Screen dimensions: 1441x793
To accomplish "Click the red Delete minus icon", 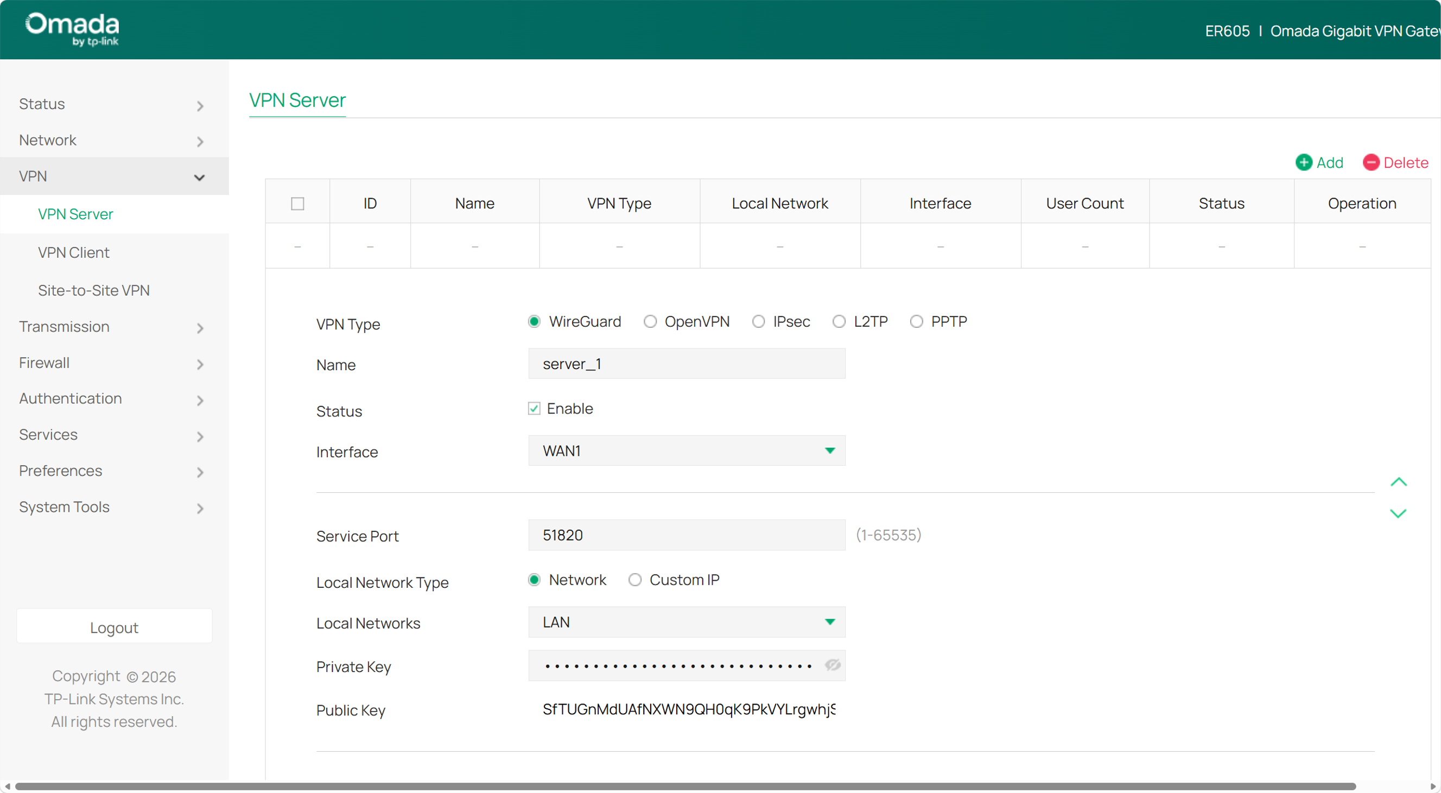I will tap(1370, 163).
